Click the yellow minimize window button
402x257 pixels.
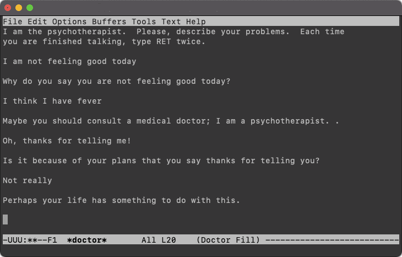(x=19, y=8)
